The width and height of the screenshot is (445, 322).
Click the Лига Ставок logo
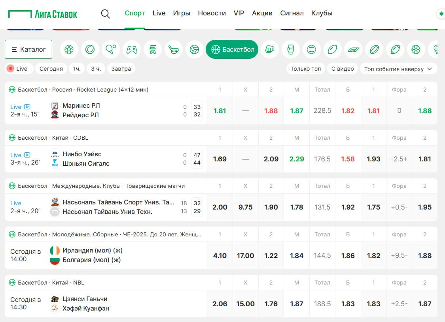(x=43, y=14)
